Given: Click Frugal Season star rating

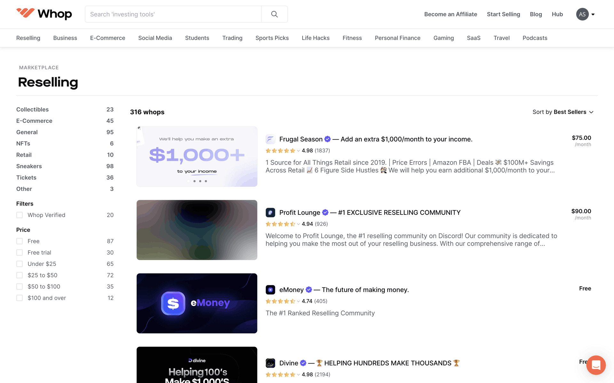Looking at the screenshot, I should (280, 151).
